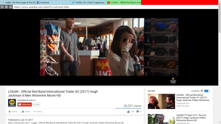221x124 pixels.
Task: Click the video title LOGAN Trailer #2 heading
Action: (53, 94)
